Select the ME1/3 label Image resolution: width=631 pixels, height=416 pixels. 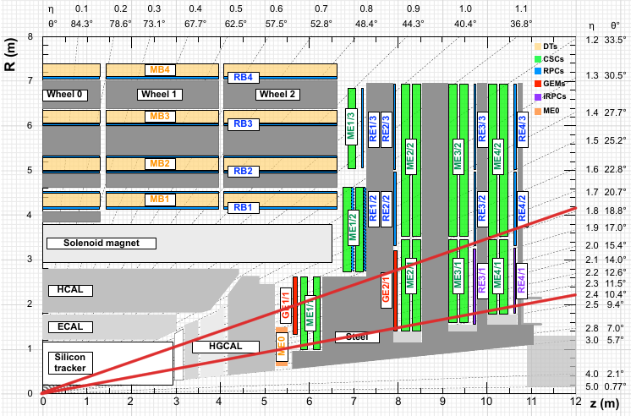(x=351, y=126)
